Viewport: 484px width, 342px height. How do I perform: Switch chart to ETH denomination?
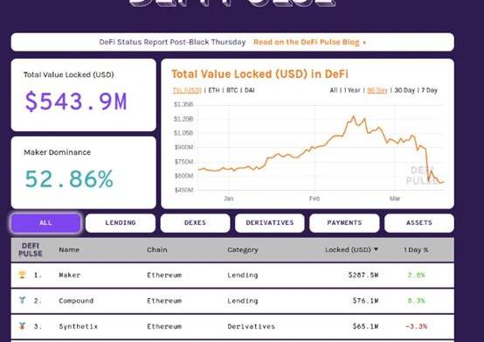pos(214,90)
